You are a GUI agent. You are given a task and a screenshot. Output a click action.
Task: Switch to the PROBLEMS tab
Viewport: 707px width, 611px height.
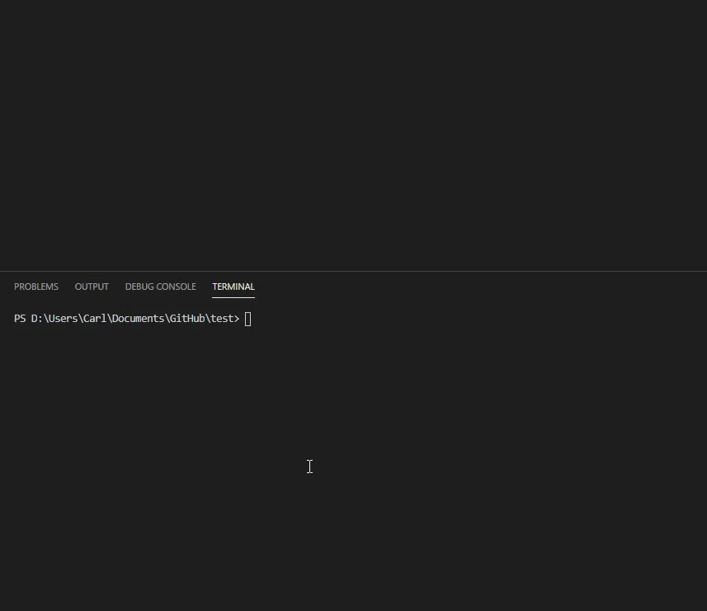[35, 287]
